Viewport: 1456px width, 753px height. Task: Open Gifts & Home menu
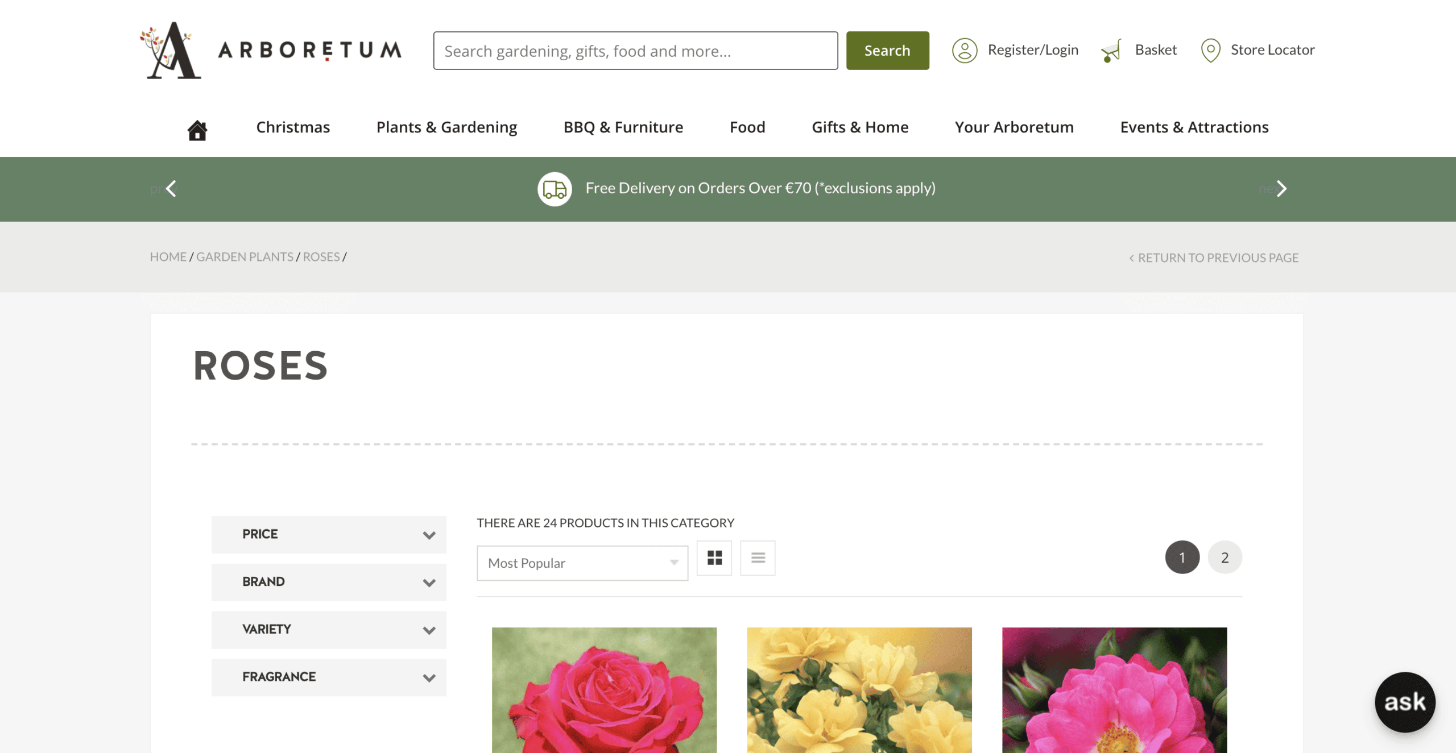point(860,127)
